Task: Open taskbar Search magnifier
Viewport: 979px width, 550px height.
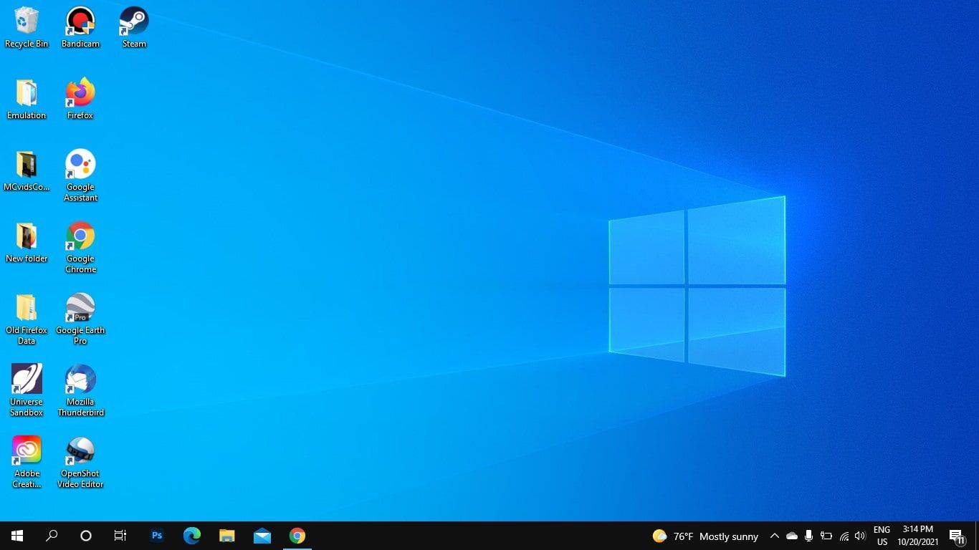Action: point(52,536)
